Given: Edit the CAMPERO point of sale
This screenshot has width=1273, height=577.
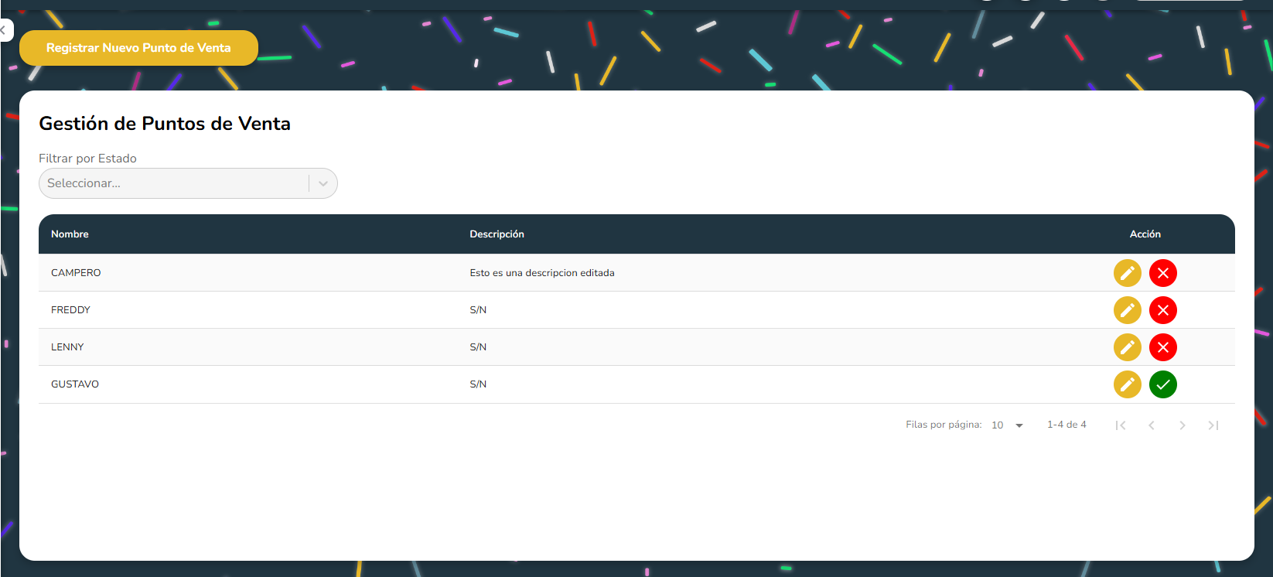Looking at the screenshot, I should point(1127,273).
